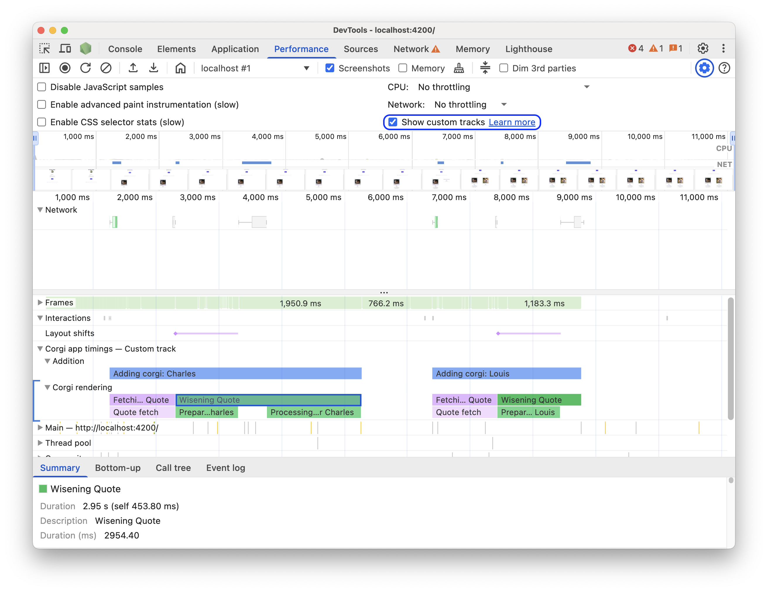Open DevTools settings gear
The width and height of the screenshot is (768, 592).
pyautogui.click(x=703, y=49)
